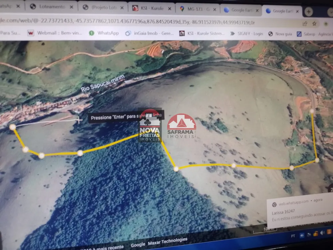This screenshot has width=333, height=250.
Task: Open the inGaia Imob bookmark
Action: coord(150,33)
